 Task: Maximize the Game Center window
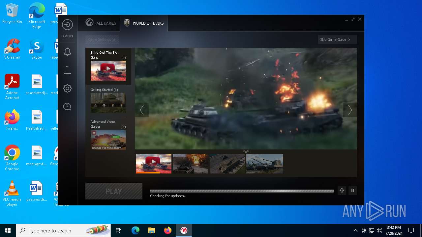pyautogui.click(x=353, y=19)
